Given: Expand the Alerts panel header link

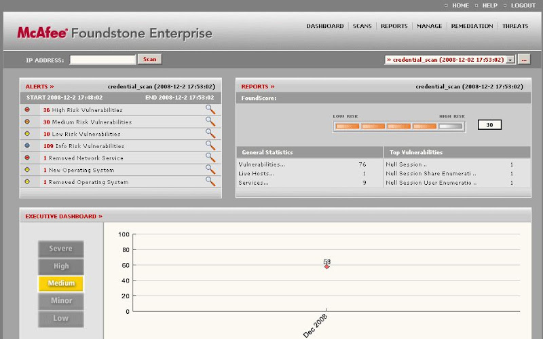Looking at the screenshot, I should 39,87.
